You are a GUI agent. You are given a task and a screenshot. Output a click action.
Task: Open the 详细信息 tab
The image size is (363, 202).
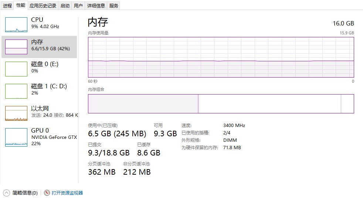pos(96,6)
